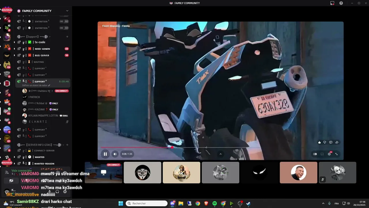Add a channel to the Support category
The height and width of the screenshot is (208, 369).
(67, 37)
